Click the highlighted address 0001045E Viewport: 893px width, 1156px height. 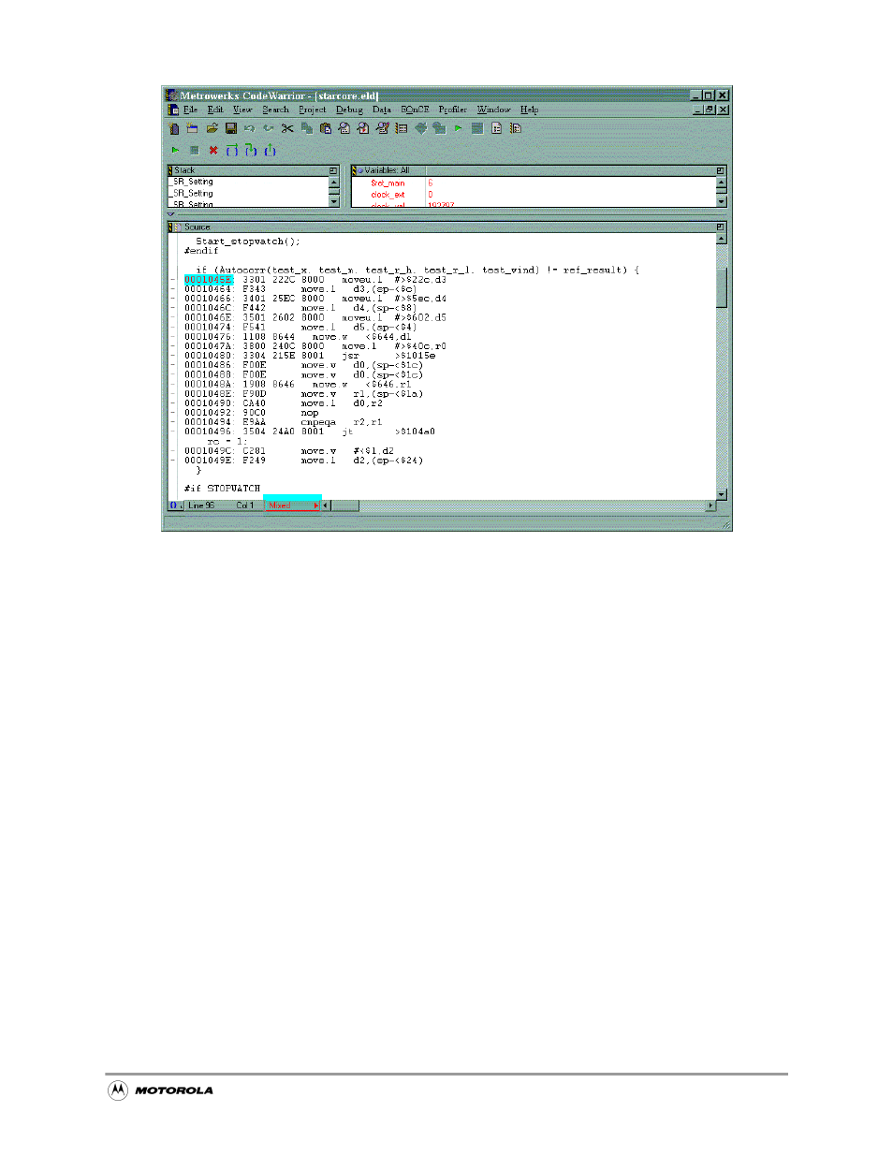point(208,280)
